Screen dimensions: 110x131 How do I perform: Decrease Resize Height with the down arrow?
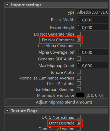click(x=79, y=29)
